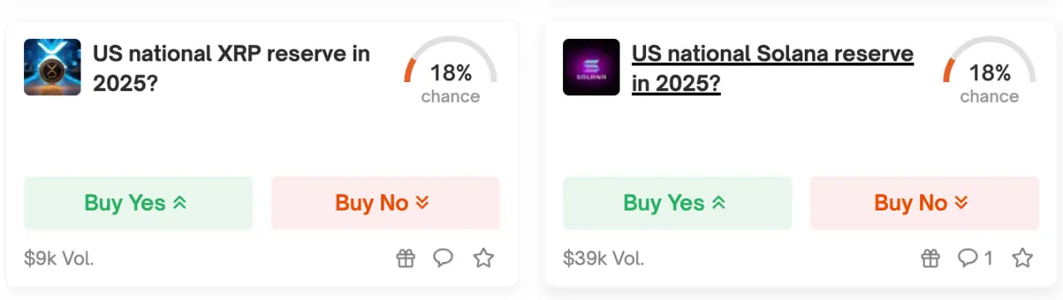Buy No on US national XRP reserve
This screenshot has height=300, width=1063.
385,203
